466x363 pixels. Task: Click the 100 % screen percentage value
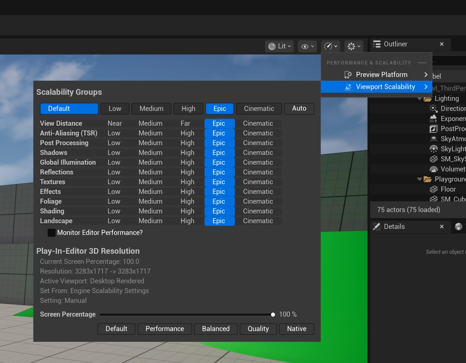point(288,314)
